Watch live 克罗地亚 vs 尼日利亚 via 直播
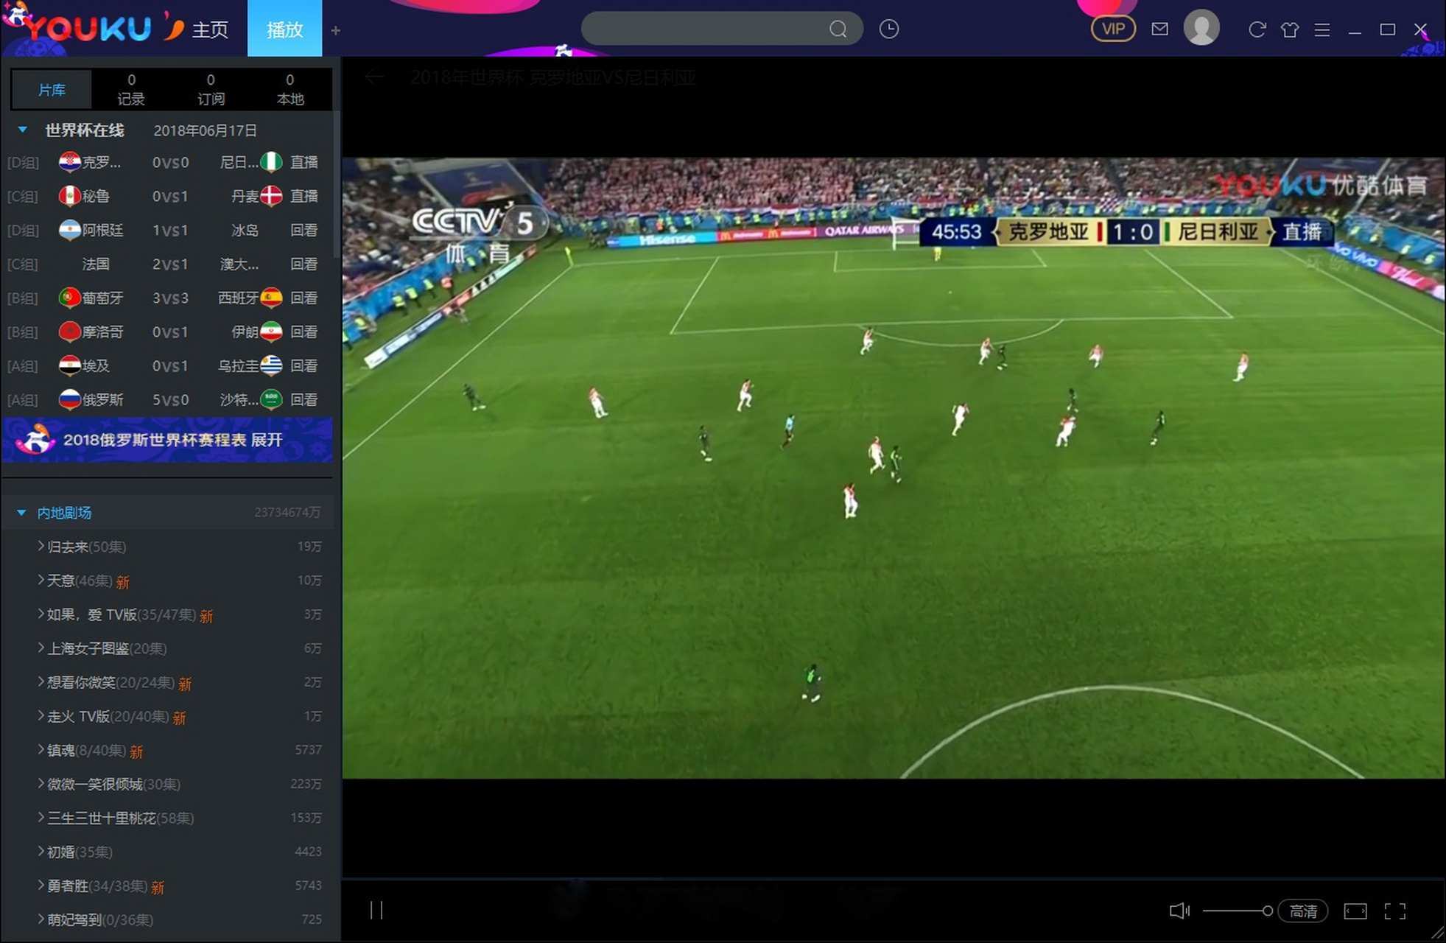Image resolution: width=1446 pixels, height=943 pixels. (x=303, y=162)
